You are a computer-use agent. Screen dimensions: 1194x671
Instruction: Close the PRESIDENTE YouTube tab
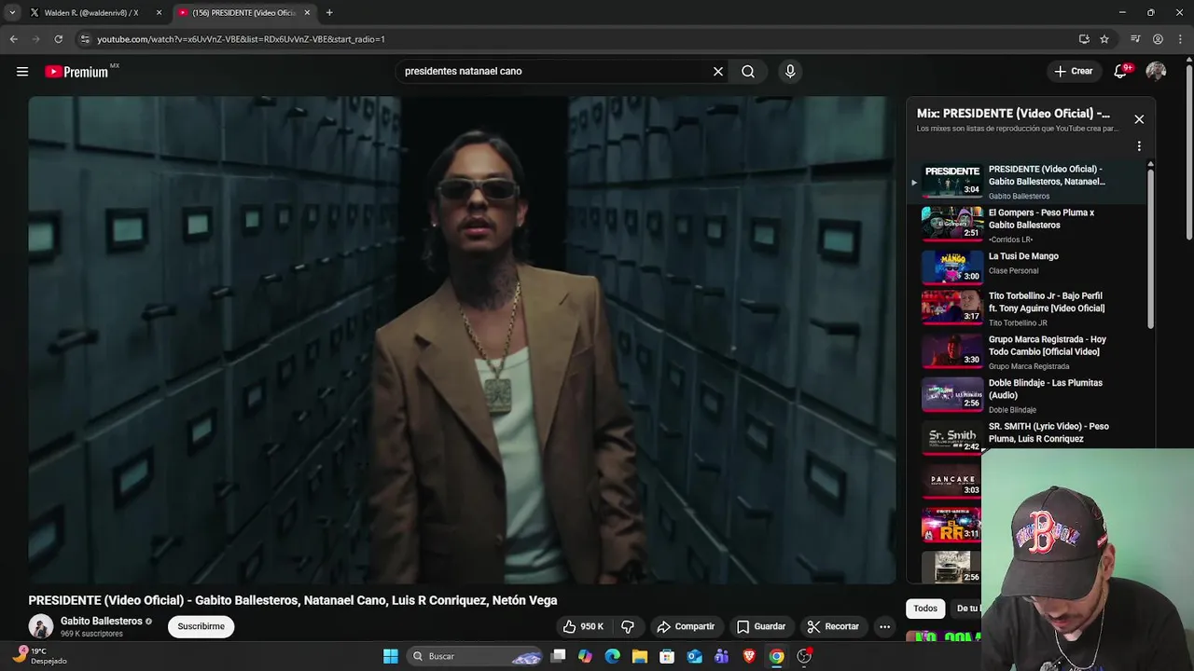click(x=307, y=13)
